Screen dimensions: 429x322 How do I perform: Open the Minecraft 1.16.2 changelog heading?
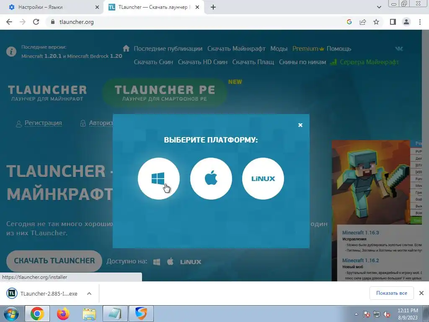click(360, 260)
